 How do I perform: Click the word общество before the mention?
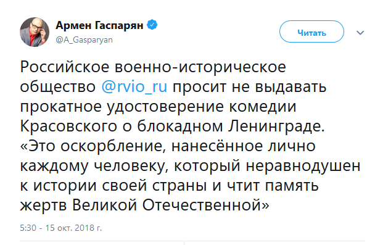(57, 86)
